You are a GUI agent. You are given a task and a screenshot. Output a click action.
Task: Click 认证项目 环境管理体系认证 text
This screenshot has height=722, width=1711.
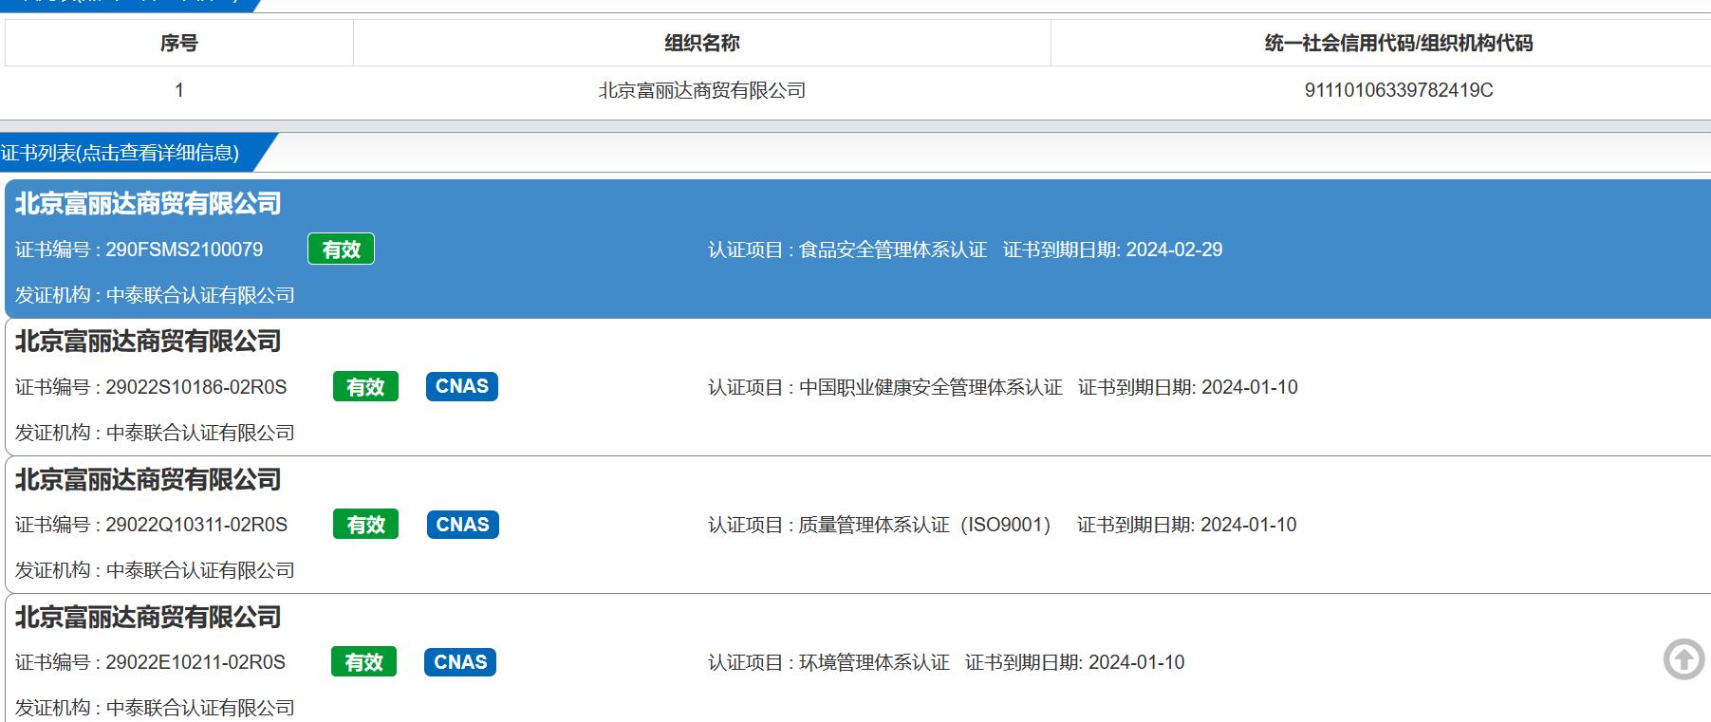coord(828,662)
